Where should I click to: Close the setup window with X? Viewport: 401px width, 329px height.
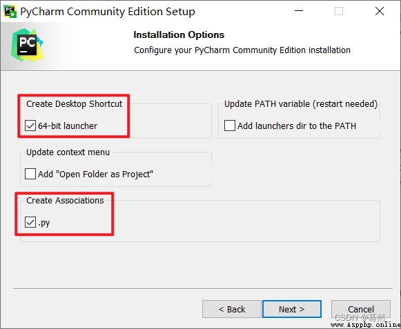(380, 11)
